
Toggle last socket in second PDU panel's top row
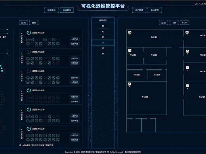pyautogui.click(x=58, y=58)
